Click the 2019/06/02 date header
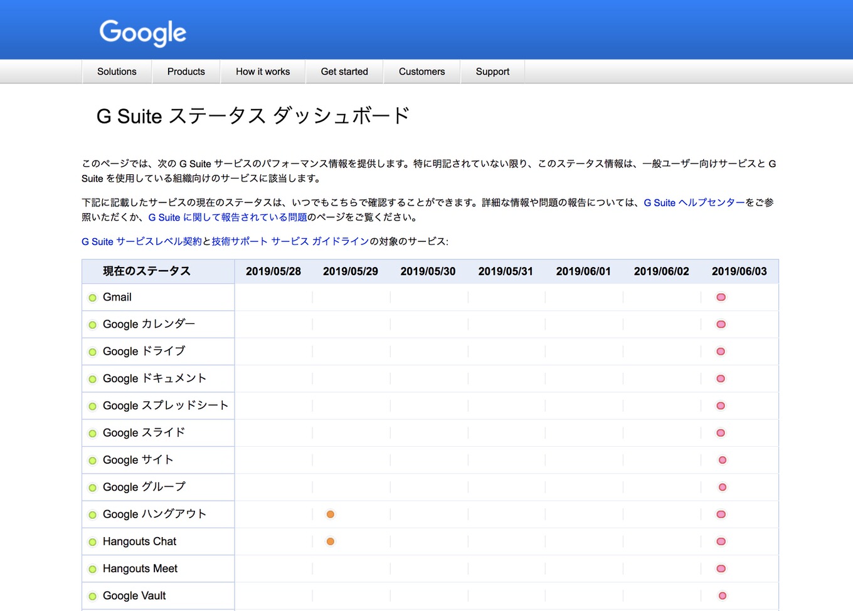The image size is (853, 611). [x=662, y=271]
